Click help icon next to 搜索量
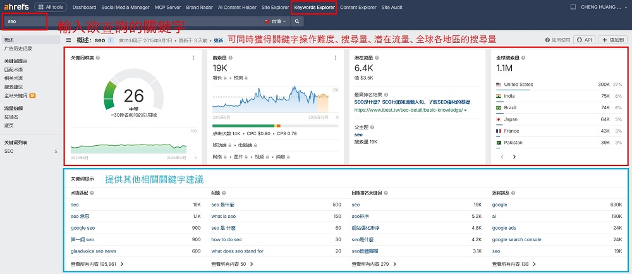 (x=231, y=58)
